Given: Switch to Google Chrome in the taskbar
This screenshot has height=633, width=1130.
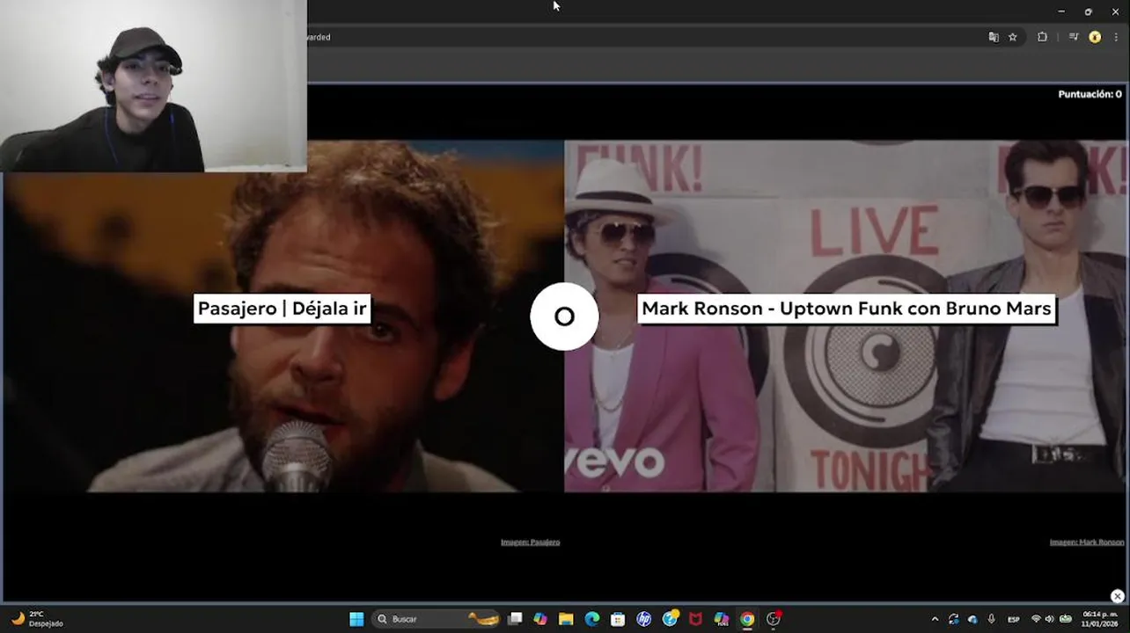Looking at the screenshot, I should tap(747, 619).
